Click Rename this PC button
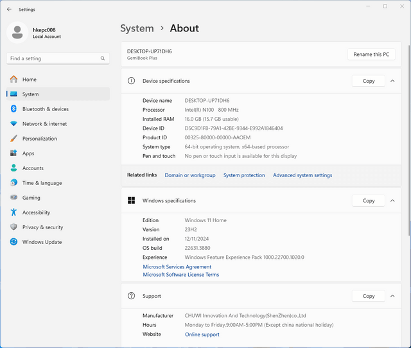Image resolution: width=411 pixels, height=348 pixels. click(371, 54)
